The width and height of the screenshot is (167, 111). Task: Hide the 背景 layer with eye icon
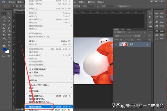pos(116,44)
